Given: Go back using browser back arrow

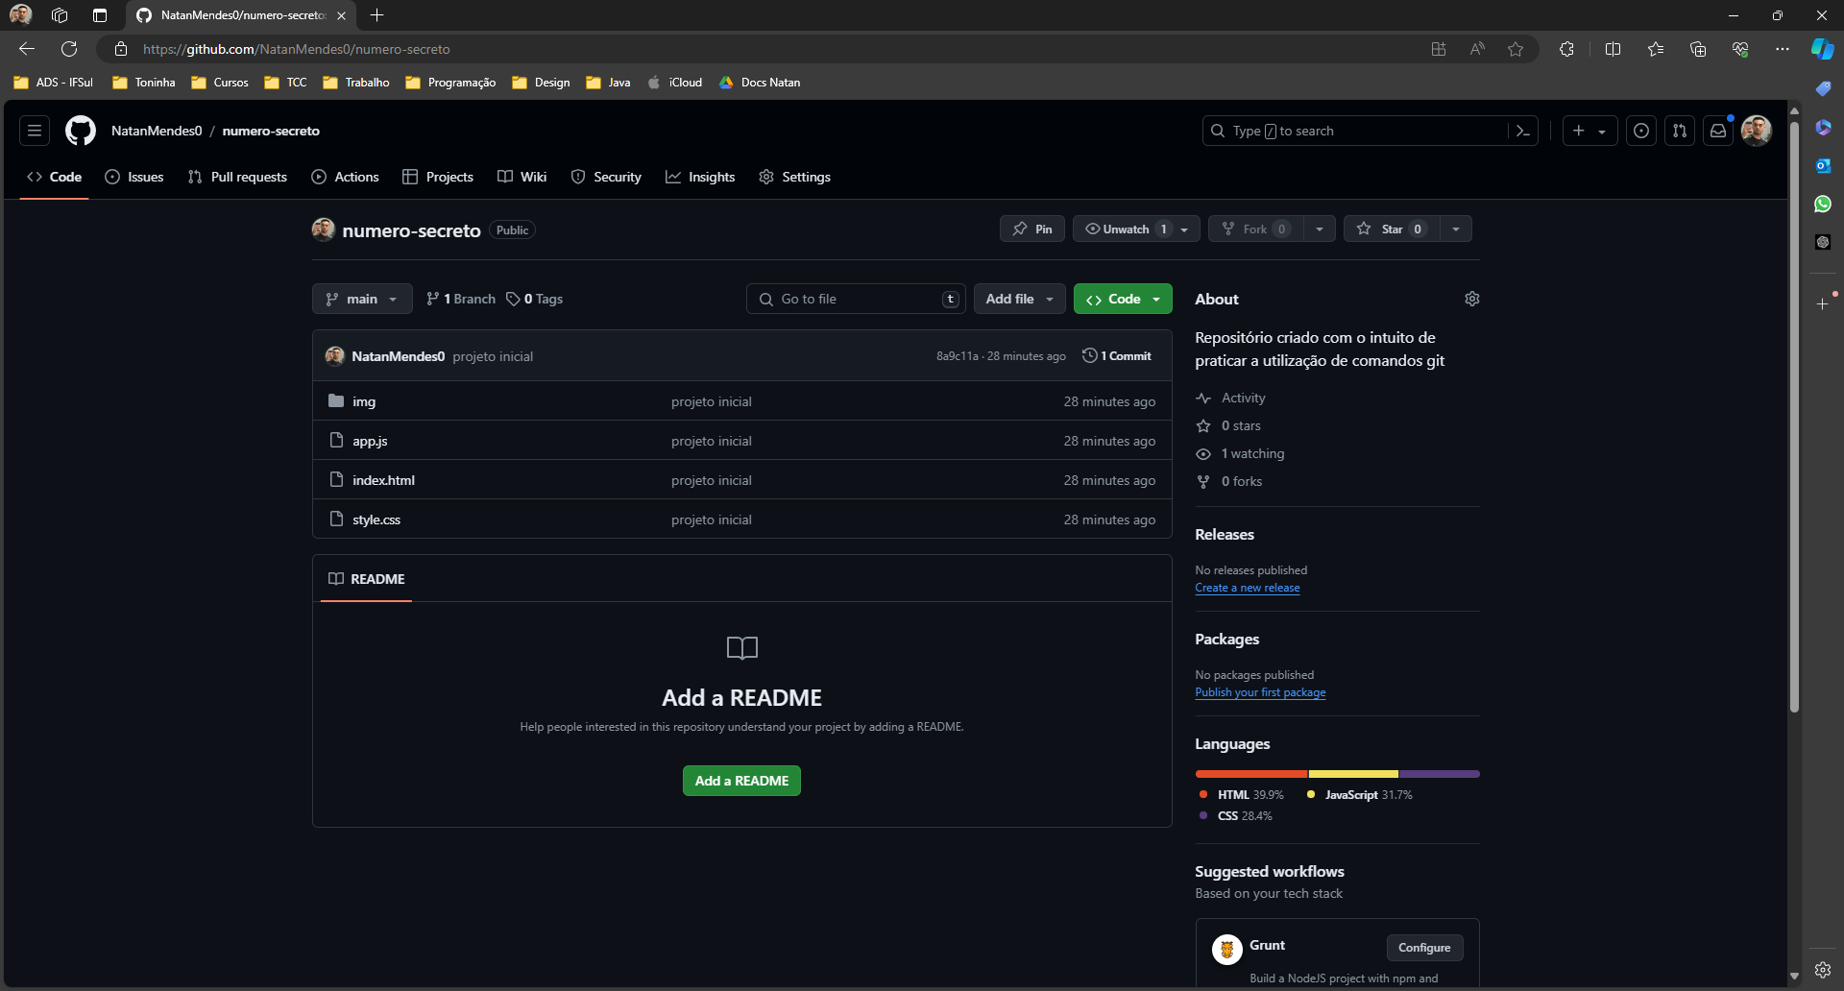Looking at the screenshot, I should pyautogui.click(x=27, y=49).
